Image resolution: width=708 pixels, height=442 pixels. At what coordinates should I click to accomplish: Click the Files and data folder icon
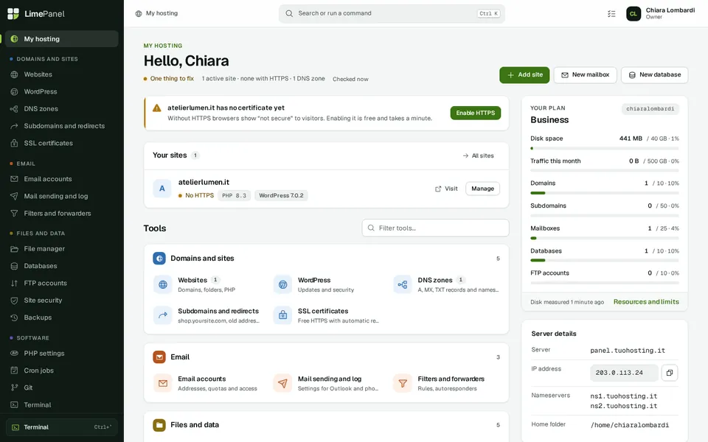(159, 425)
